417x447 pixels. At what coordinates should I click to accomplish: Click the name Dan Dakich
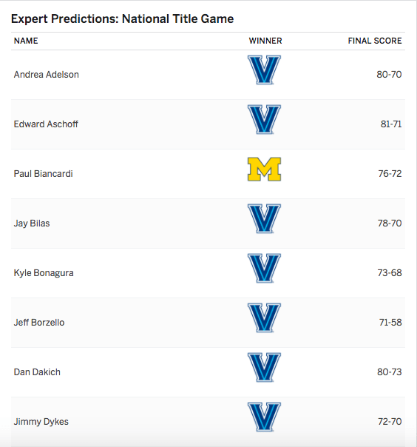pyautogui.click(x=37, y=372)
